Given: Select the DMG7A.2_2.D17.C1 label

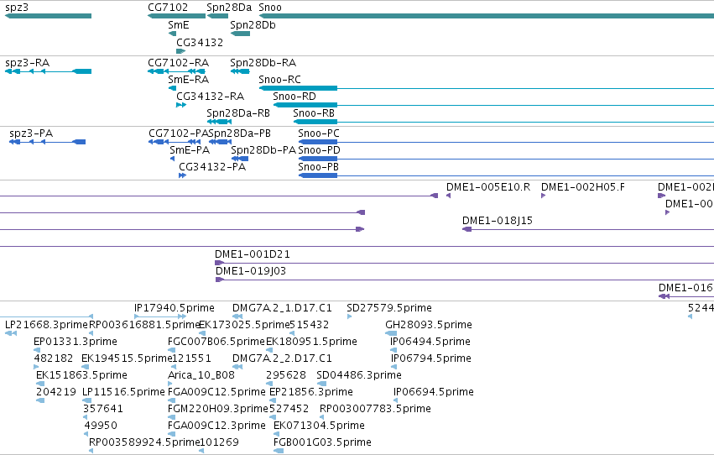Looking at the screenshot, I should (282, 358).
